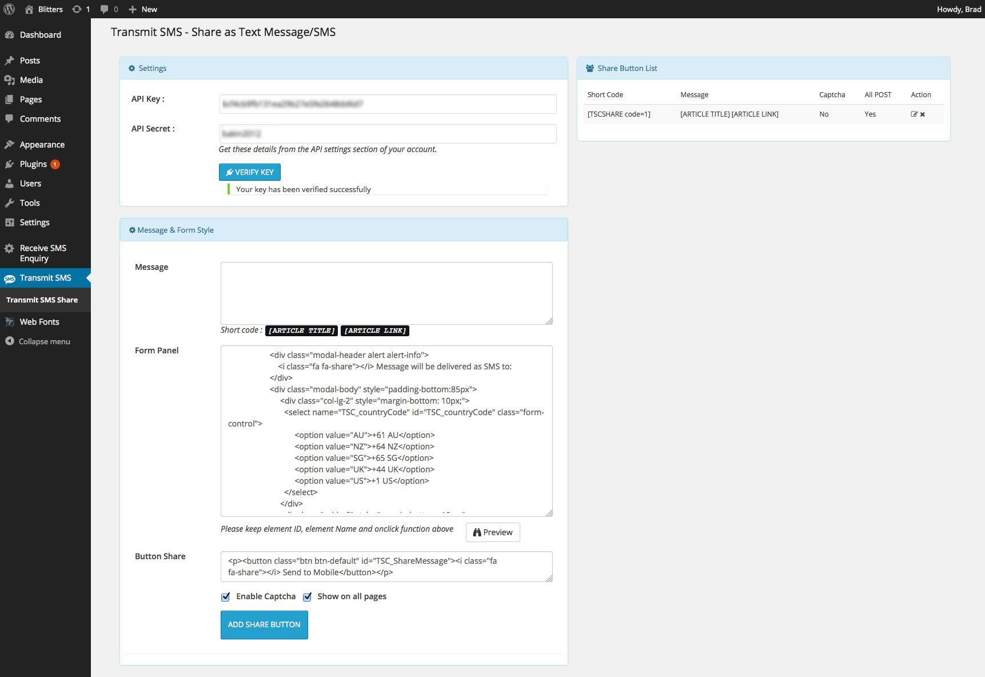Screen dimensions: 985x677
Task: Open the Dashboard in the sidebar
Action: tap(40, 35)
